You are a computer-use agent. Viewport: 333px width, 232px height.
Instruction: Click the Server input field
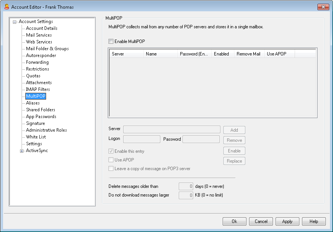click(172, 129)
